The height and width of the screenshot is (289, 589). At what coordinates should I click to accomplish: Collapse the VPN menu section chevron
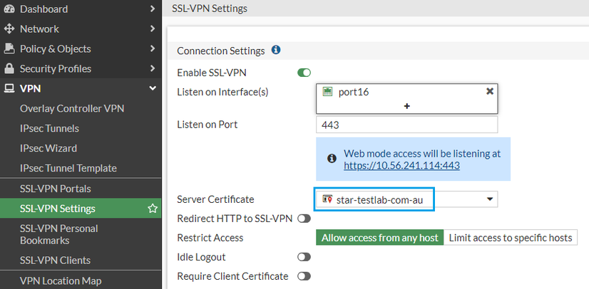[153, 89]
